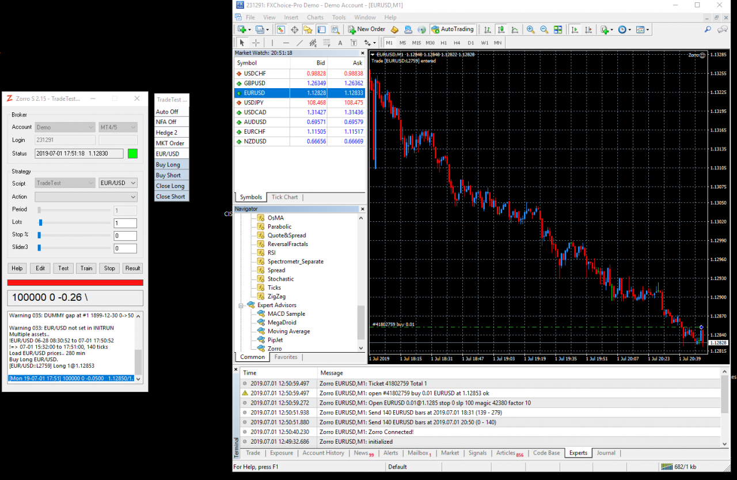Toggle the Auto Off setting
The width and height of the screenshot is (737, 480).
tap(171, 112)
